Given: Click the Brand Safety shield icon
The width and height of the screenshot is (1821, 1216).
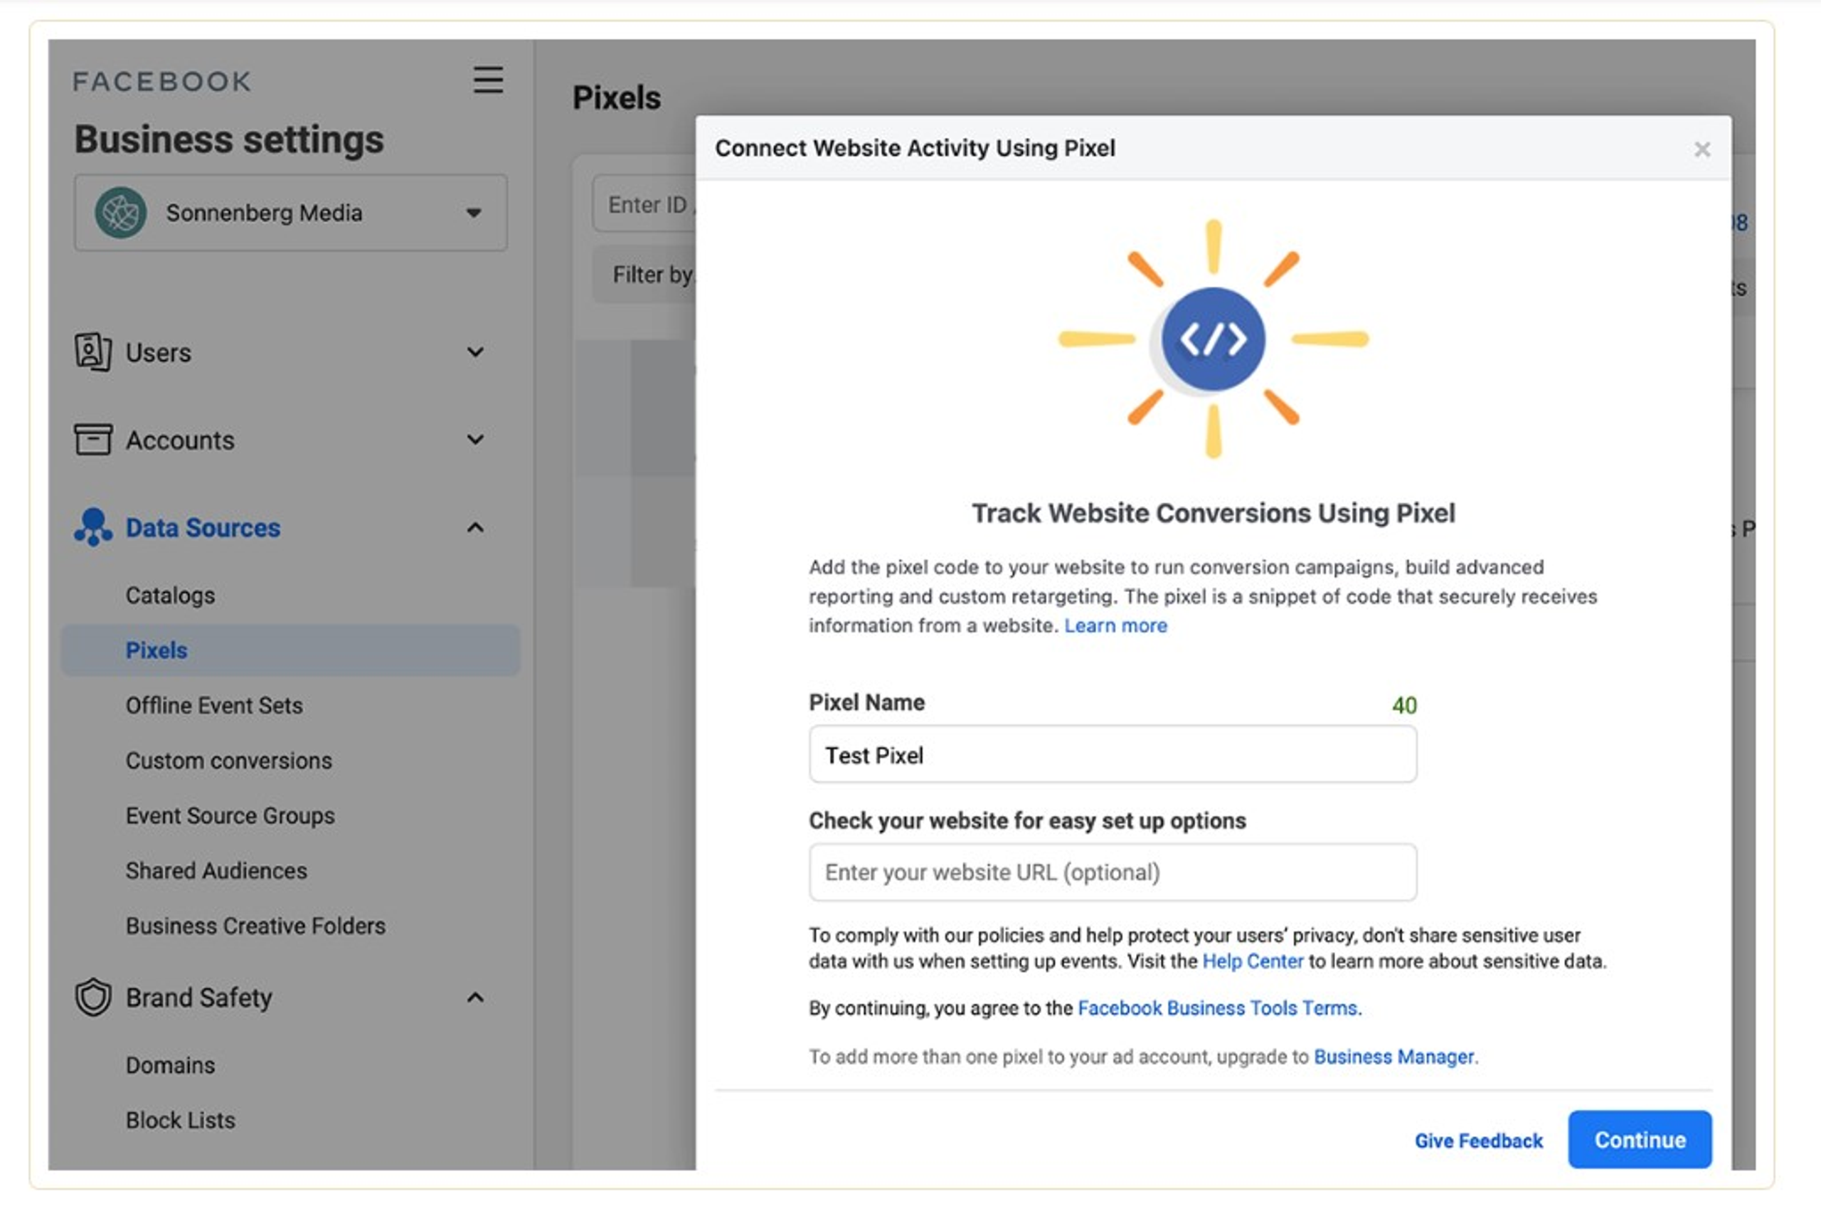Looking at the screenshot, I should [x=92, y=998].
